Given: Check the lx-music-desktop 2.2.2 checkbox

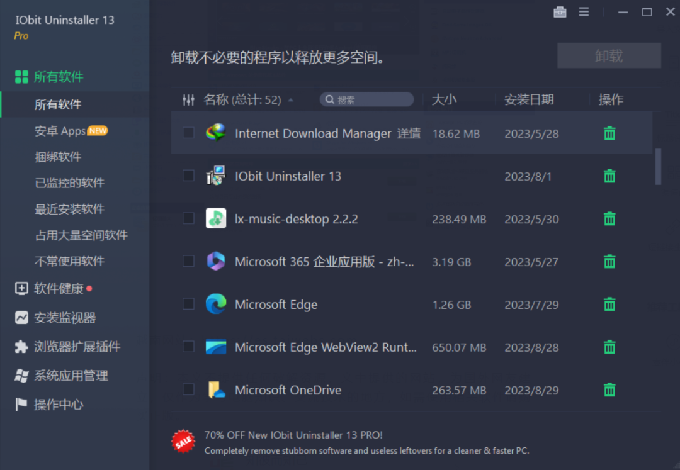Looking at the screenshot, I should [188, 218].
